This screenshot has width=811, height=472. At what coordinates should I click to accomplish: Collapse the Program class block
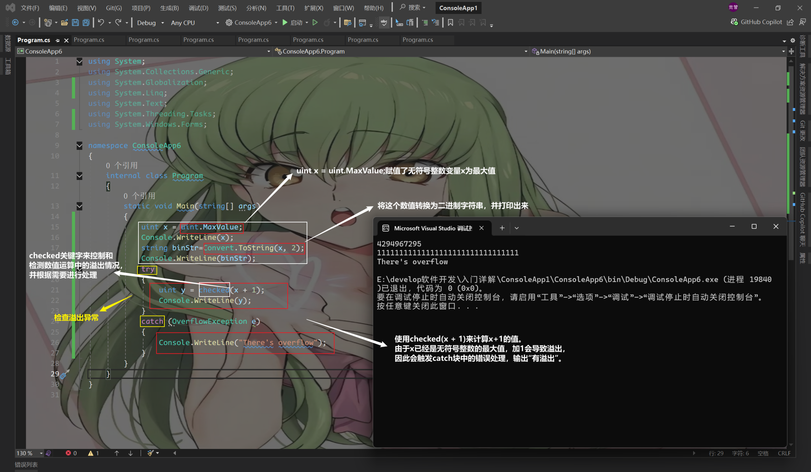point(79,176)
